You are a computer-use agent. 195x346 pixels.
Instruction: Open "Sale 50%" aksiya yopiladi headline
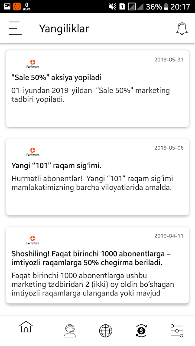tap(56, 77)
